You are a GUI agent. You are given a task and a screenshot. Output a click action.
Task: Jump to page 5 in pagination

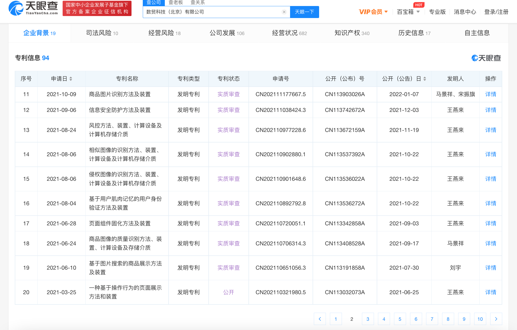(400, 319)
